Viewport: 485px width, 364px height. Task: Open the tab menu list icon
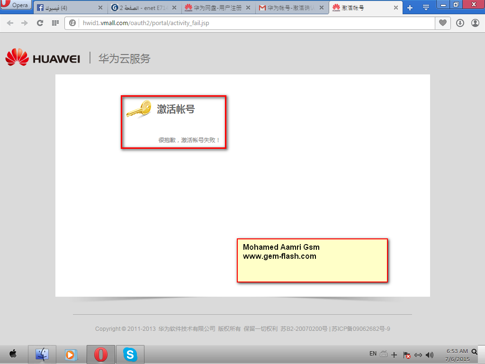pos(426,8)
